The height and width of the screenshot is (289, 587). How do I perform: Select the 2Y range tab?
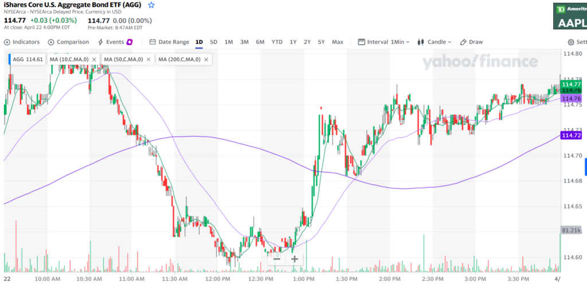[307, 42]
